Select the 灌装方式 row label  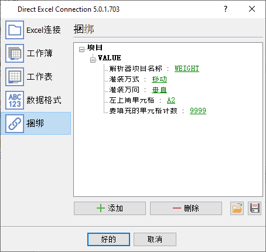click(124, 79)
